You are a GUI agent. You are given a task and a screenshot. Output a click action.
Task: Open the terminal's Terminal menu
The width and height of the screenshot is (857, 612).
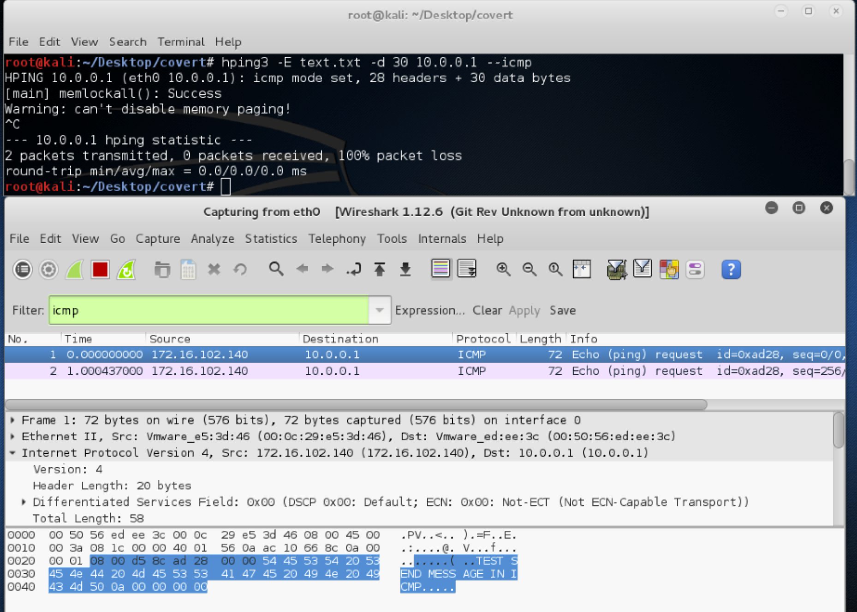[x=181, y=42]
